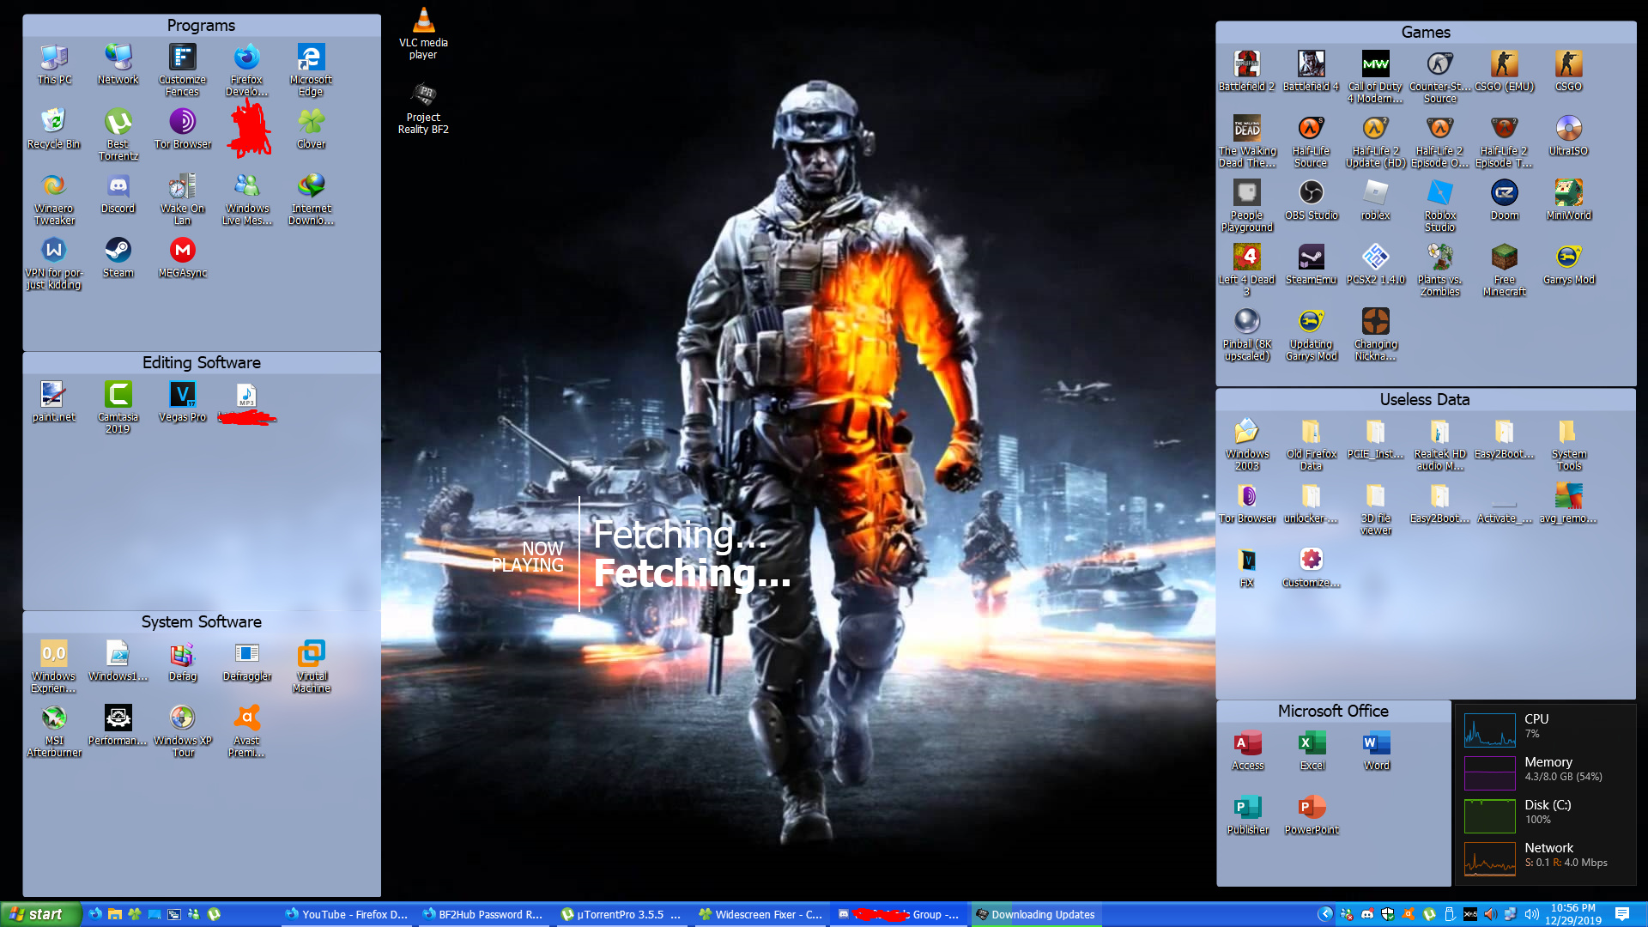Expand hidden system tray icons arrow
This screenshot has width=1648, height=927.
point(1325,914)
